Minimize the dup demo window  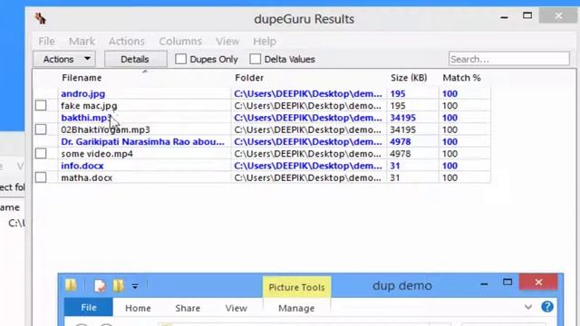(484, 284)
